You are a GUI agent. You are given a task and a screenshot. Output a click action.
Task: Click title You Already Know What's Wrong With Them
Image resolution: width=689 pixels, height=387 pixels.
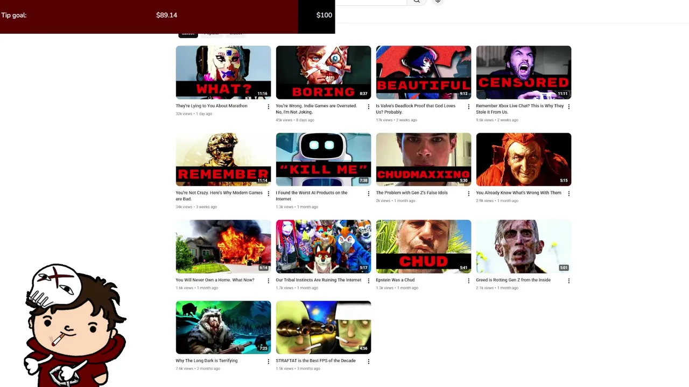pos(518,193)
